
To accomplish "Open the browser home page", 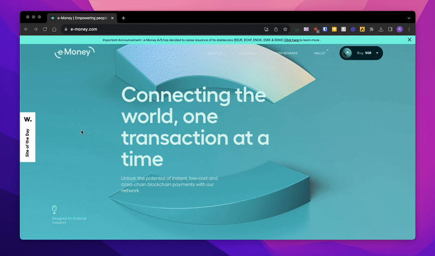I will tap(54, 29).
